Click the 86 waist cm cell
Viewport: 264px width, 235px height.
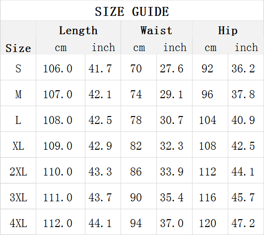click(x=136, y=172)
